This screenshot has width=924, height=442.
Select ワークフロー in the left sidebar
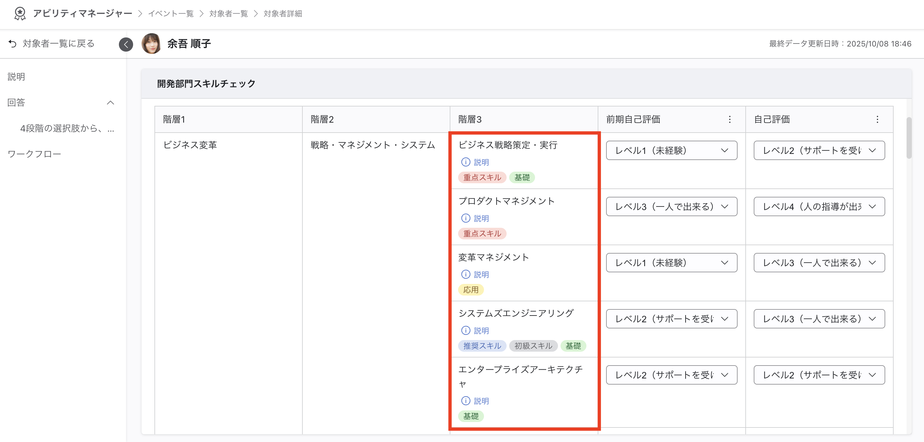(x=35, y=153)
